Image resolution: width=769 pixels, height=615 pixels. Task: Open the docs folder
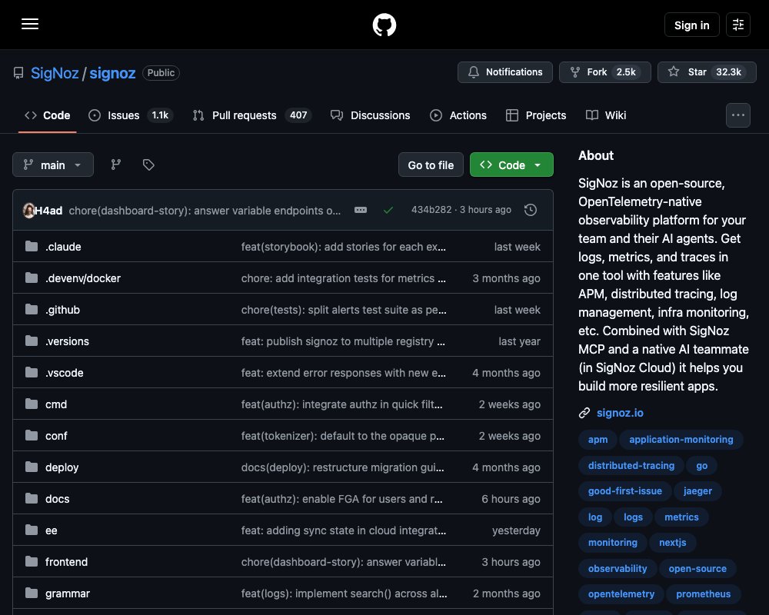pyautogui.click(x=58, y=499)
